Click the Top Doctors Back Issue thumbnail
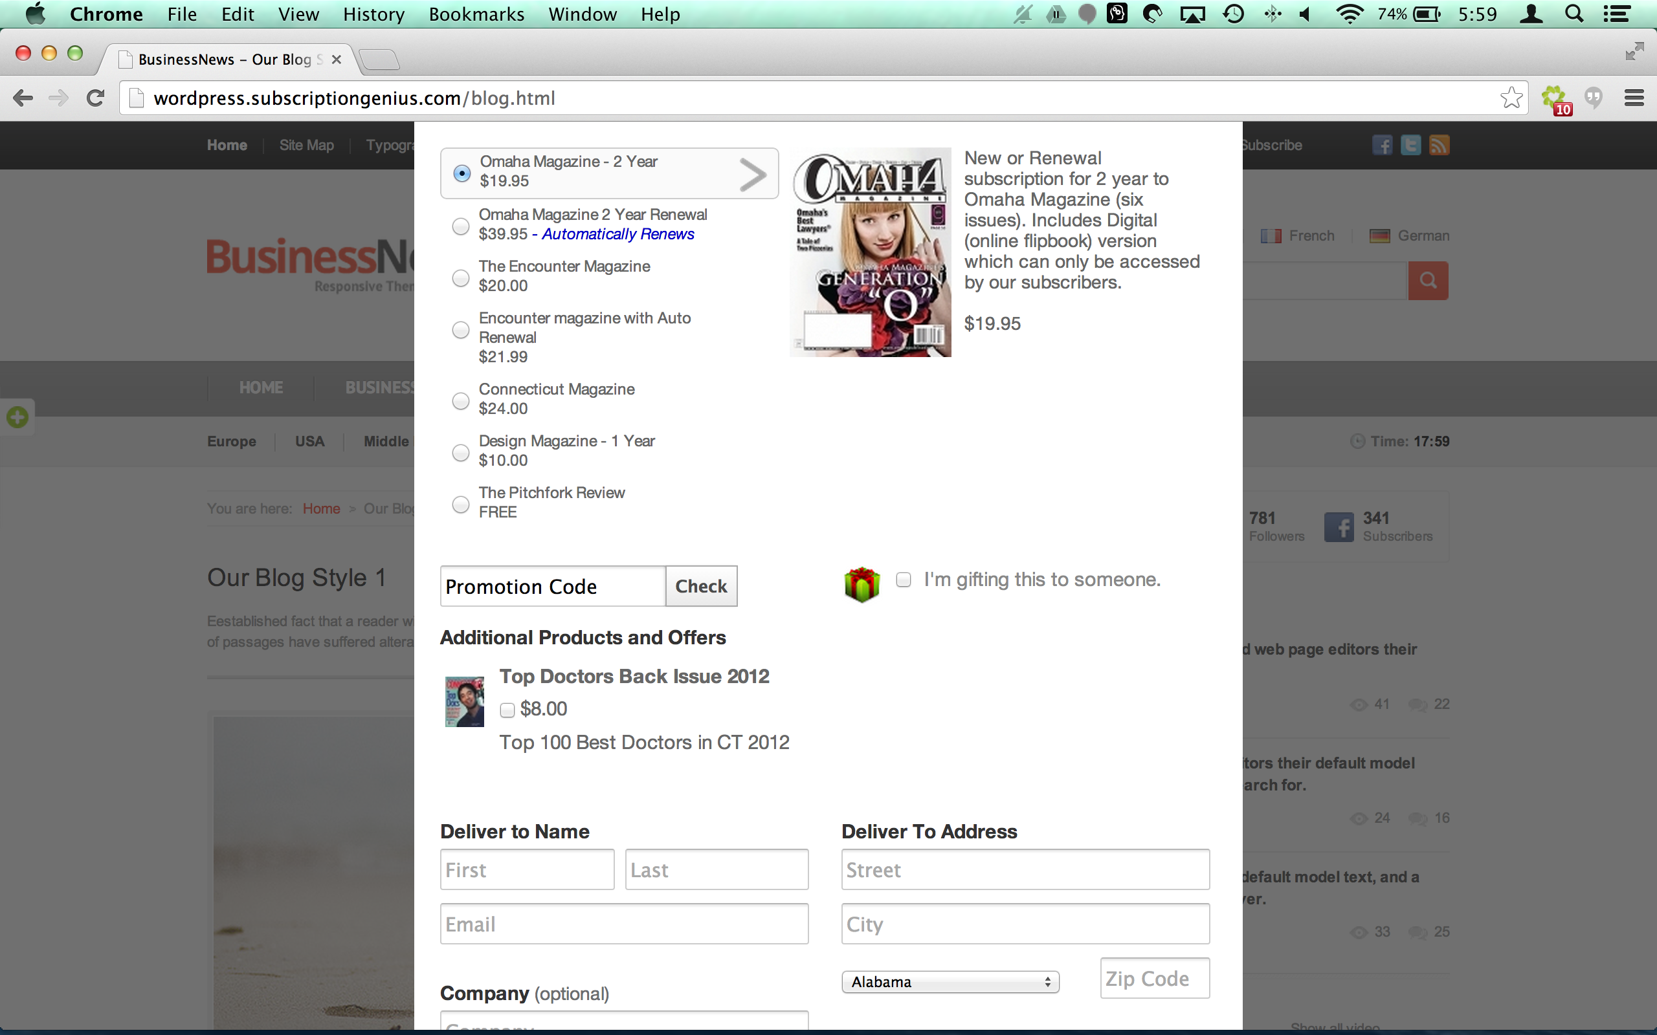 464,702
